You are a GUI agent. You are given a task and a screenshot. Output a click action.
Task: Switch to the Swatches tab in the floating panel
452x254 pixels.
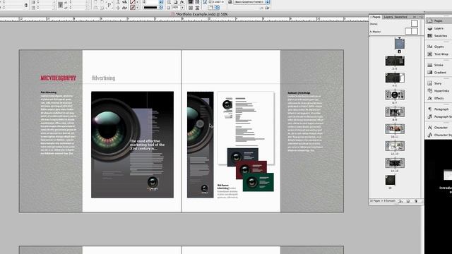pyautogui.click(x=400, y=17)
